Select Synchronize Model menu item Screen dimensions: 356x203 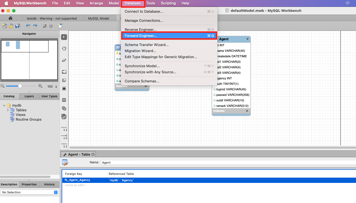coord(169,66)
